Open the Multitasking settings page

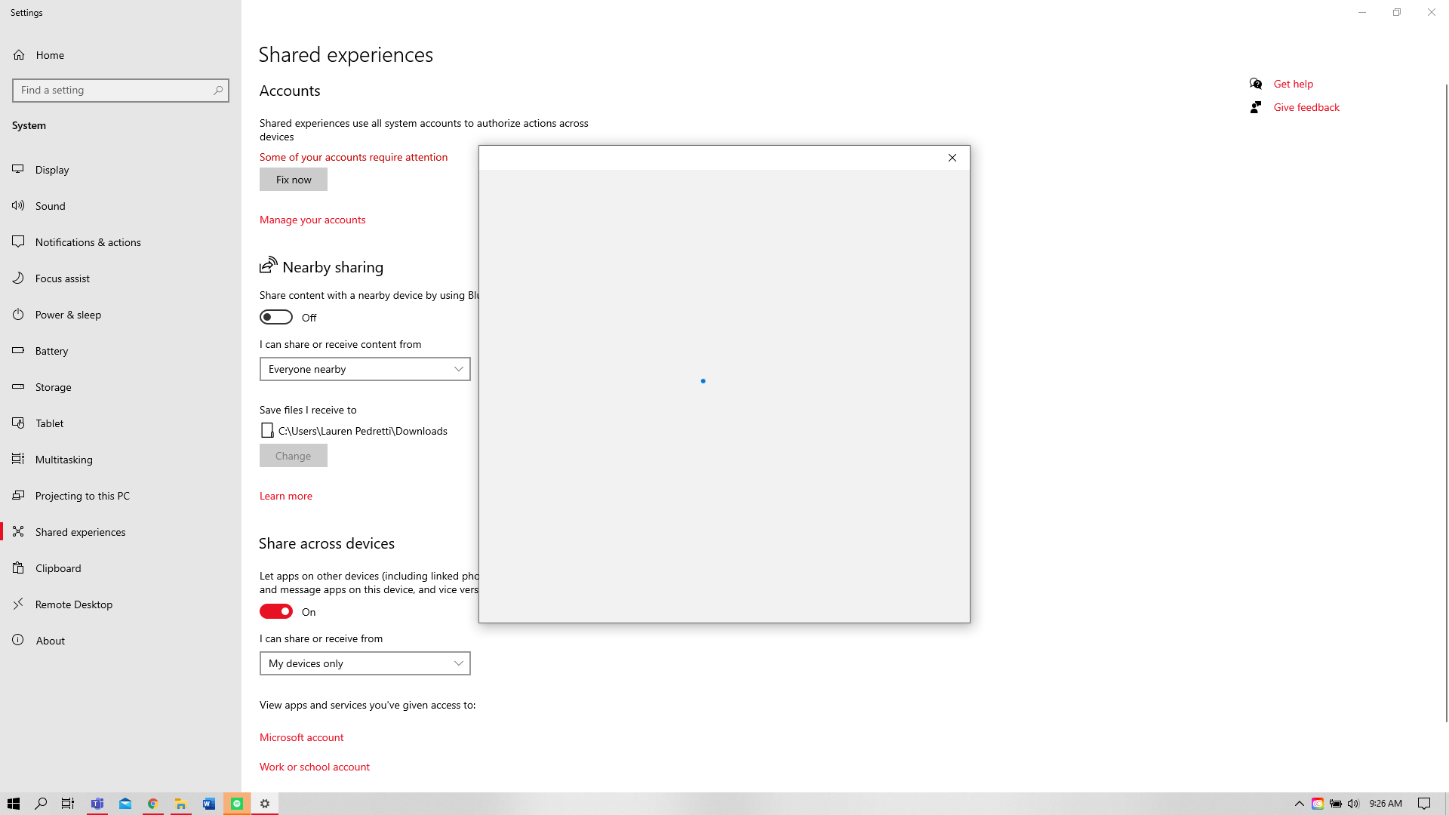(64, 460)
